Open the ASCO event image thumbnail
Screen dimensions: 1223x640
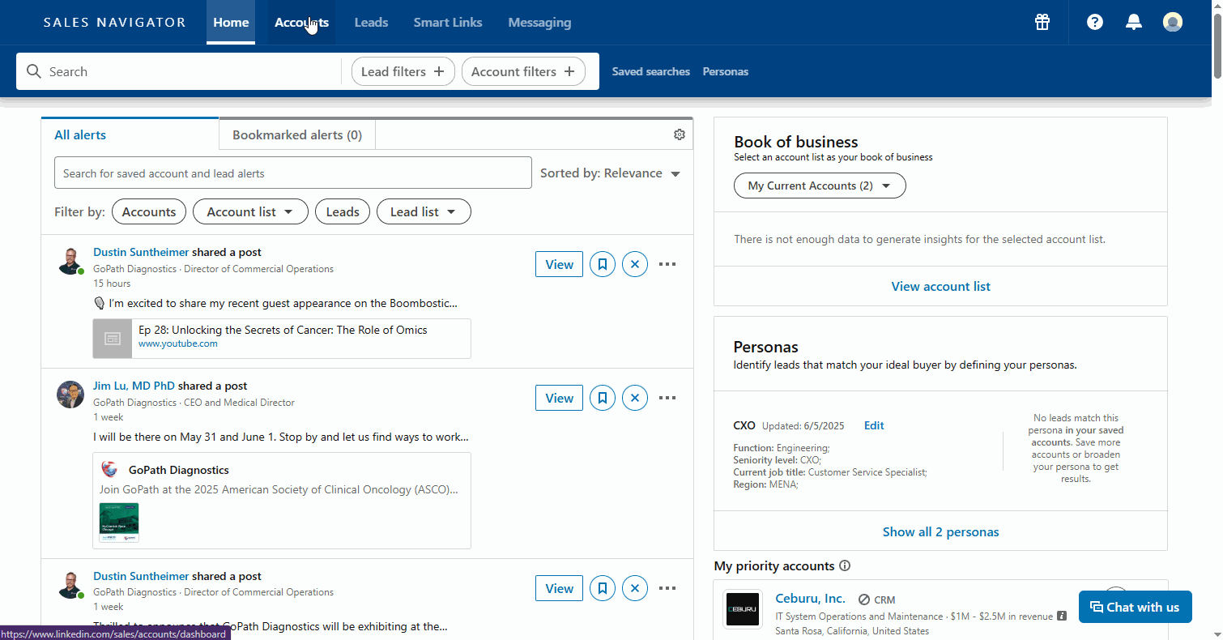pos(119,523)
